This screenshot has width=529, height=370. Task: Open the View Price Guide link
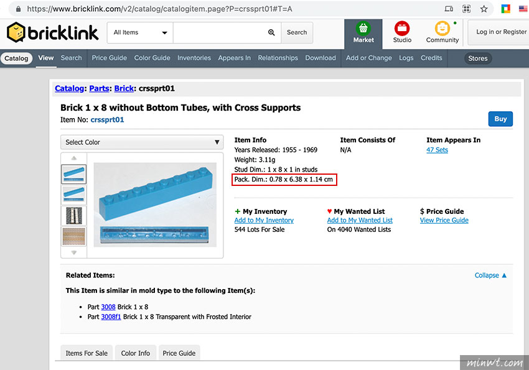coord(444,220)
